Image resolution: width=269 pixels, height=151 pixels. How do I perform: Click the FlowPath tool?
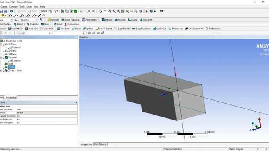coord(63,29)
